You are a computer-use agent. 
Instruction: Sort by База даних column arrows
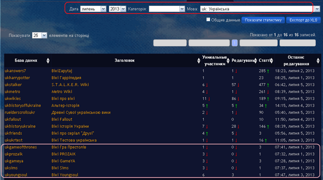click(x=48, y=61)
